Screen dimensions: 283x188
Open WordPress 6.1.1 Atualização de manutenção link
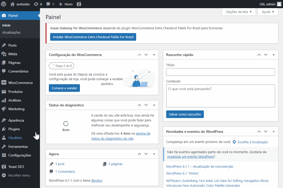[200, 167]
